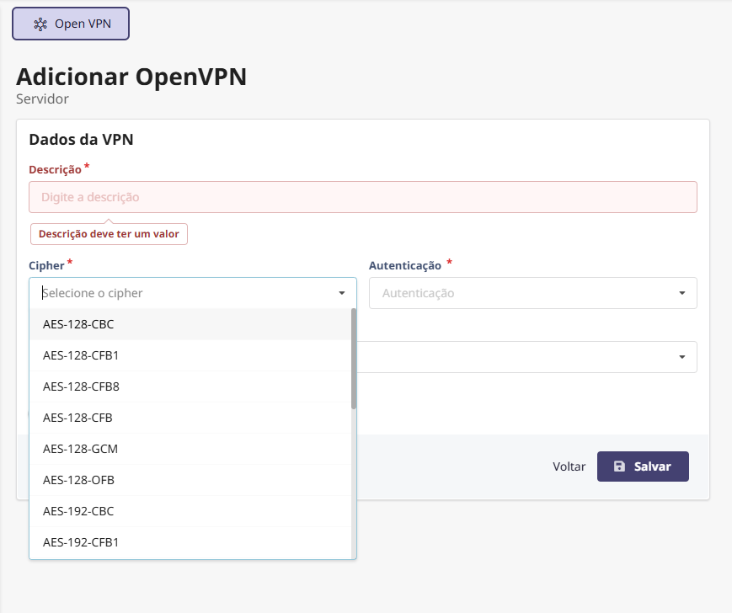Select AES-128-CBC from the cipher list

point(77,324)
